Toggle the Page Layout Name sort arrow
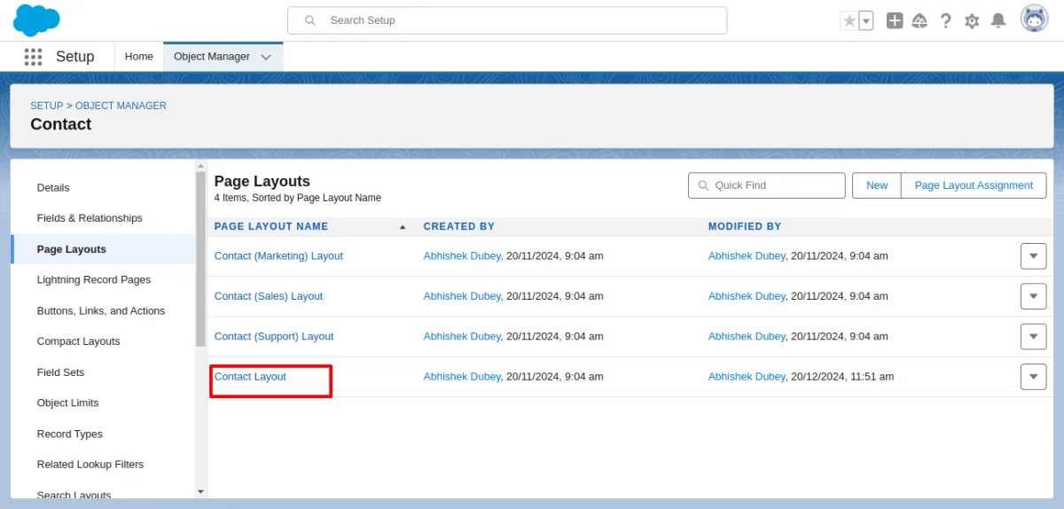 coord(403,227)
